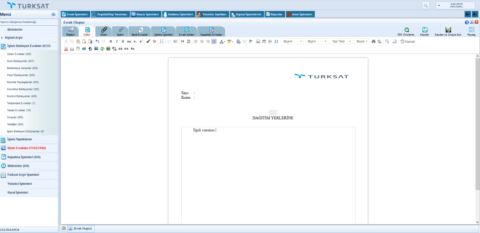The width and height of the screenshot is (480, 233).
Task: Open Taslak Evraklar (16) in sidebar
Action: pyautogui.click(x=19, y=110)
